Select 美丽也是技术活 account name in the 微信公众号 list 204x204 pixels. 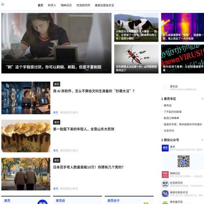click(x=179, y=192)
